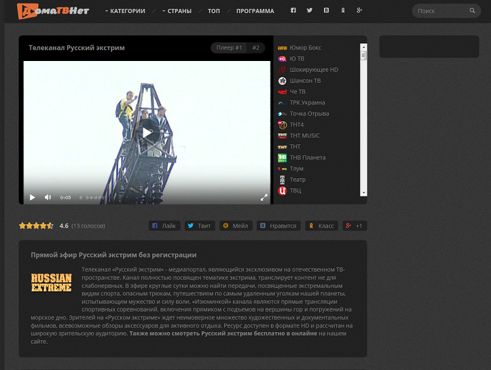The image size is (491, 370).
Task: Click the large center play button
Action: coord(147,133)
